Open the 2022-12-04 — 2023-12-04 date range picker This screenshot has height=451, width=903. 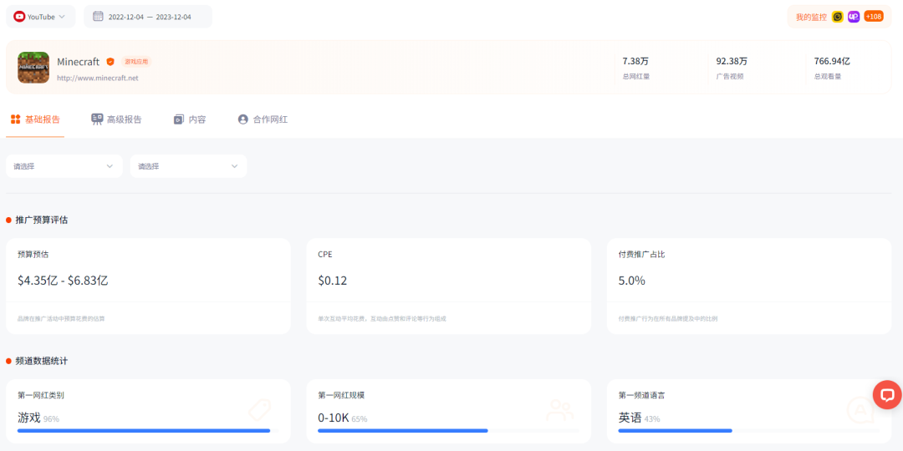pyautogui.click(x=148, y=17)
